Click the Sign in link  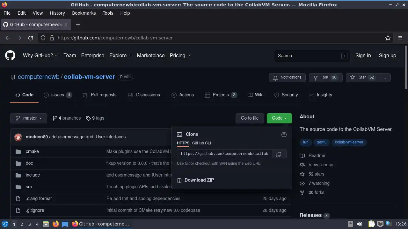(x=363, y=56)
